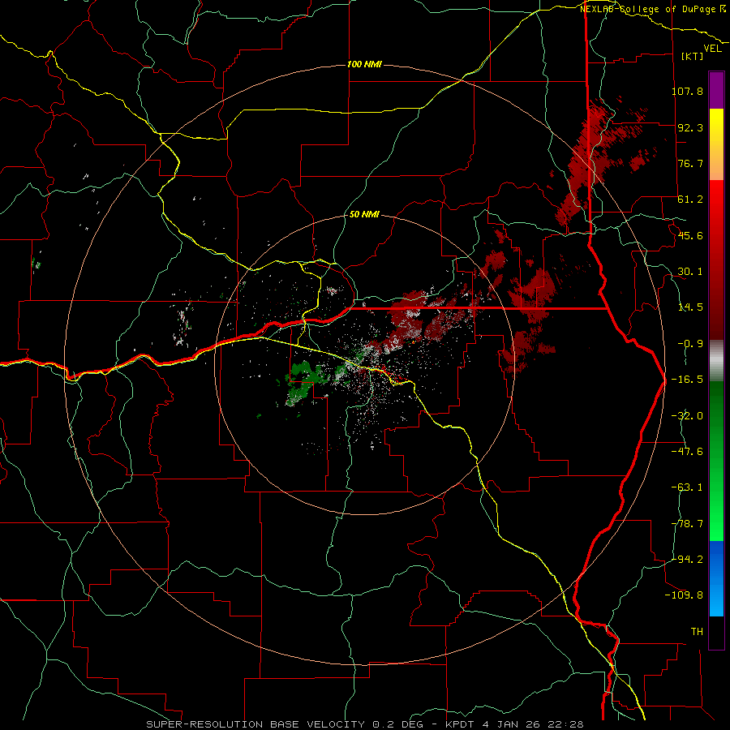Screen dimensions: 730x730
Task: Click the -47.6 legend value
Action: click(x=687, y=452)
